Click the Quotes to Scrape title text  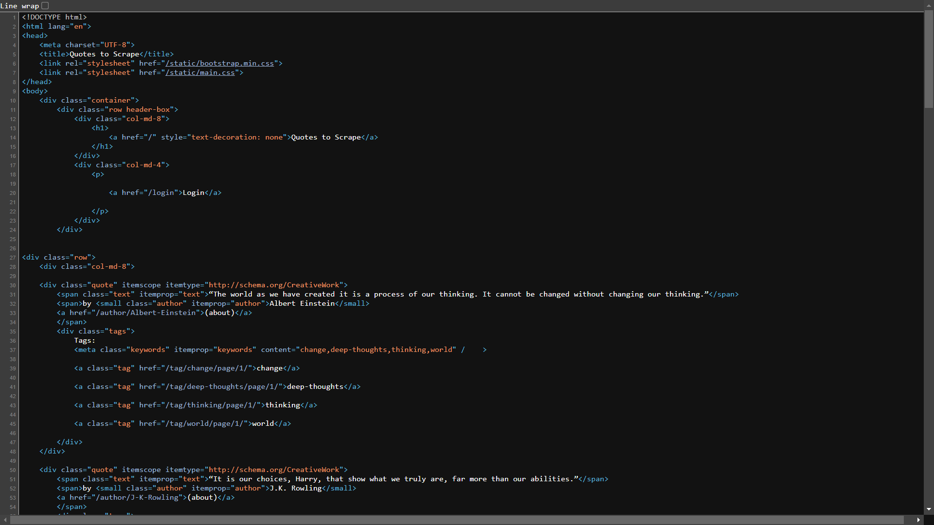(103, 54)
